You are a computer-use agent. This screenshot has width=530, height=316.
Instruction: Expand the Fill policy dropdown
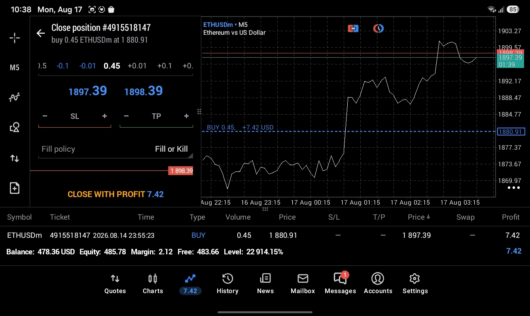[x=115, y=149]
